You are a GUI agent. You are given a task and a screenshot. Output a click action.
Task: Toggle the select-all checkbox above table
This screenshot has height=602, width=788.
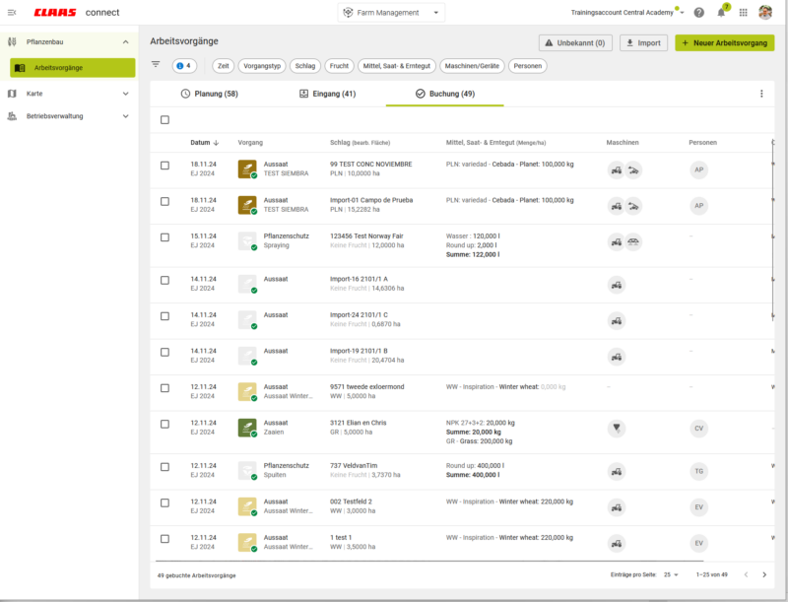164,120
